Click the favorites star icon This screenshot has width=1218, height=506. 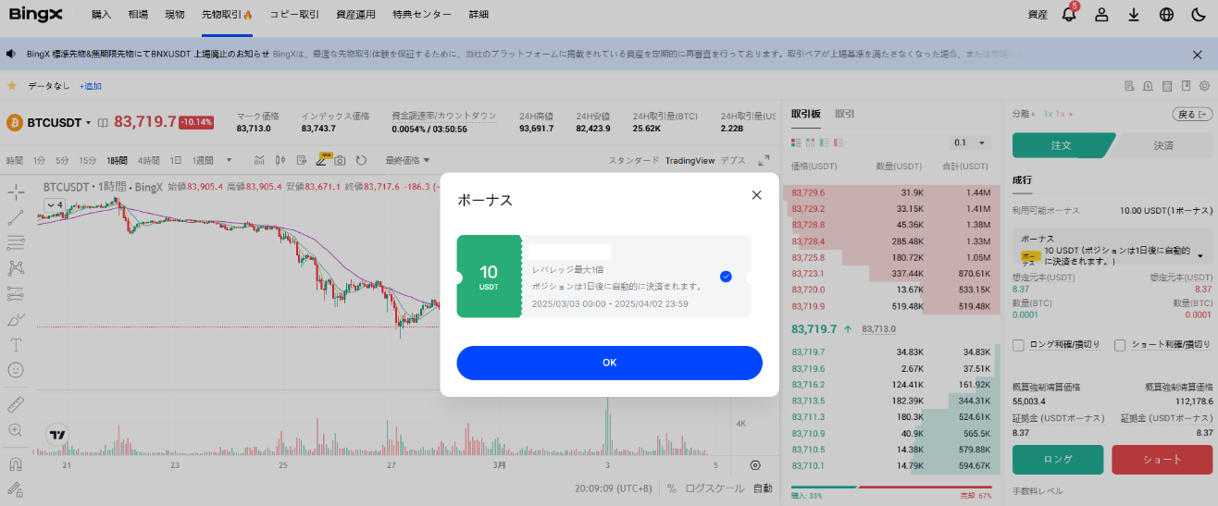(12, 85)
